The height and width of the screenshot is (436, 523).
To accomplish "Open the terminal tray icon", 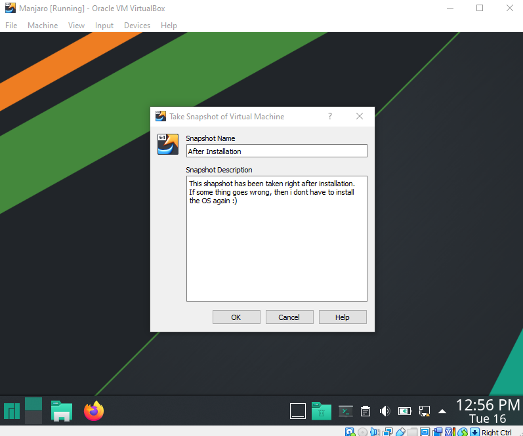I will 346,411.
